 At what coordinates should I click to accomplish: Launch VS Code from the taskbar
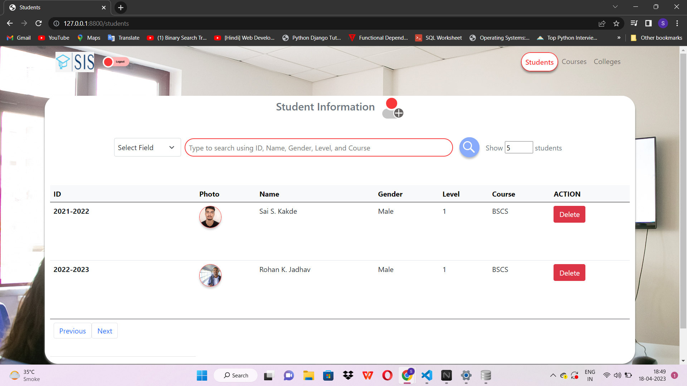(426, 375)
